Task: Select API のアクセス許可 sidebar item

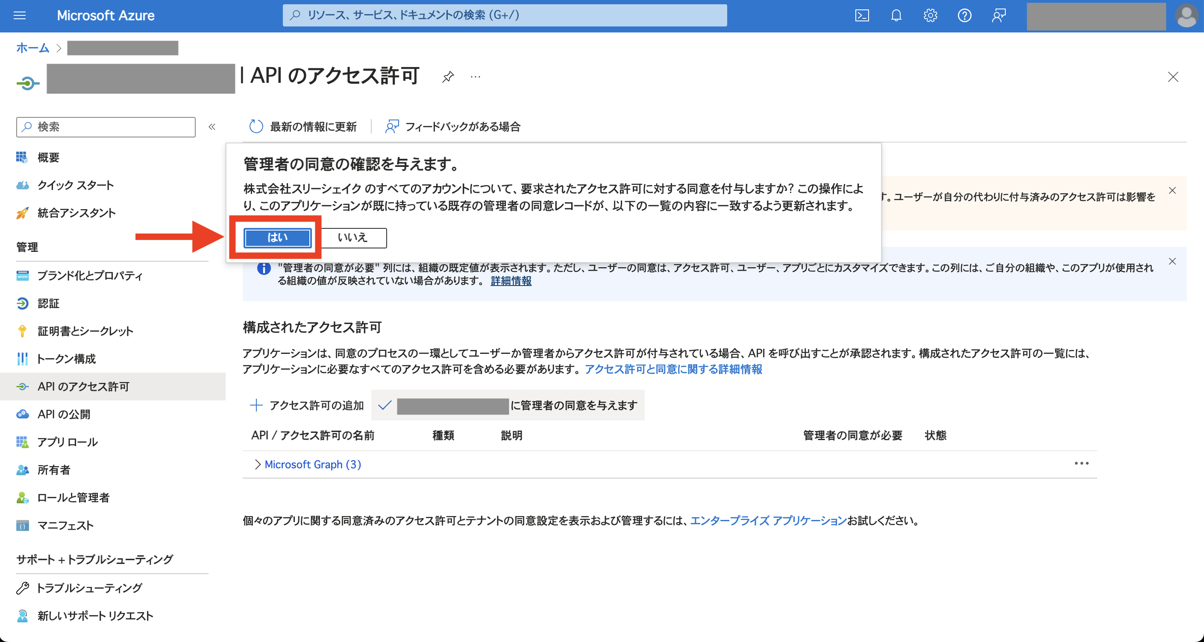Action: (113, 387)
